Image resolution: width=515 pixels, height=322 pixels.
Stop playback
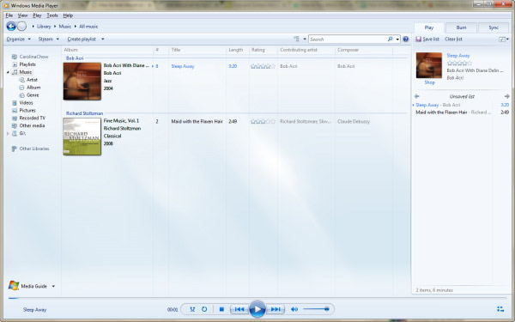221,309
